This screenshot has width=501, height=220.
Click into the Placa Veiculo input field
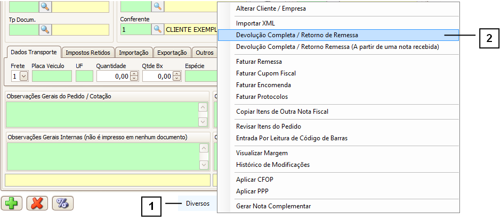tap(51, 76)
